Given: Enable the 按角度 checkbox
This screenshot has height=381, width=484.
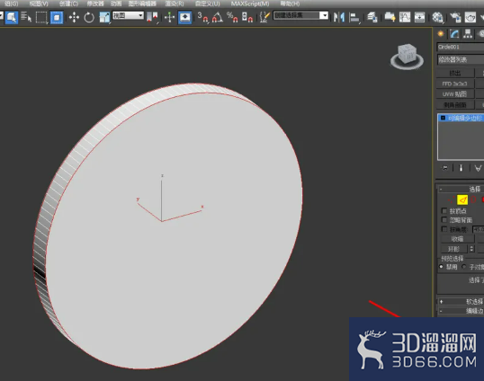Looking at the screenshot, I should (x=444, y=229).
